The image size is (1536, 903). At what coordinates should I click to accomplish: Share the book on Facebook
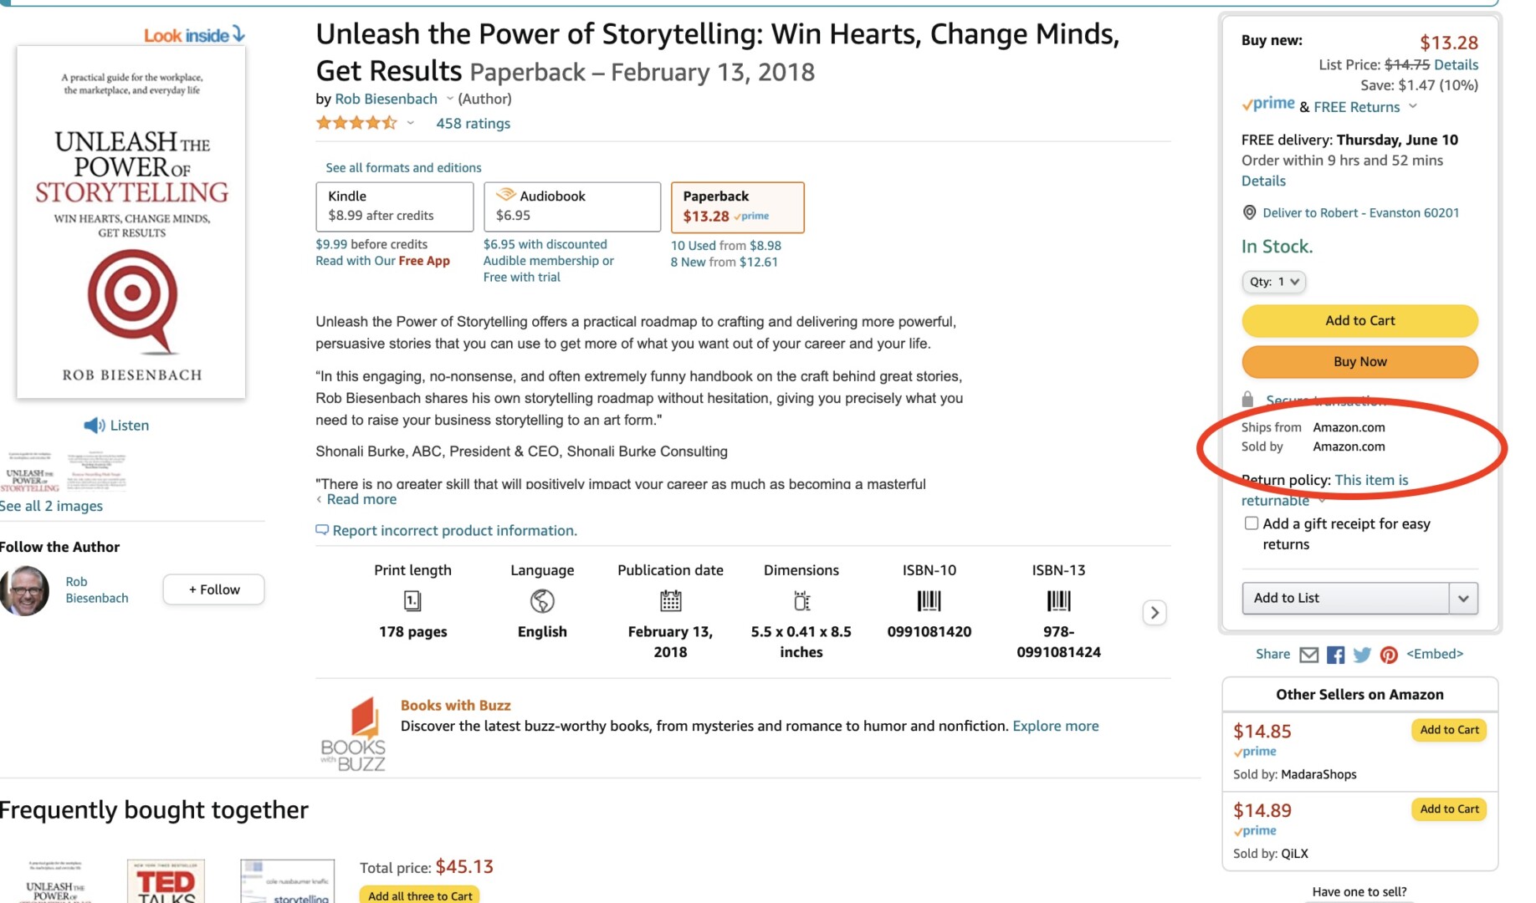tap(1335, 655)
